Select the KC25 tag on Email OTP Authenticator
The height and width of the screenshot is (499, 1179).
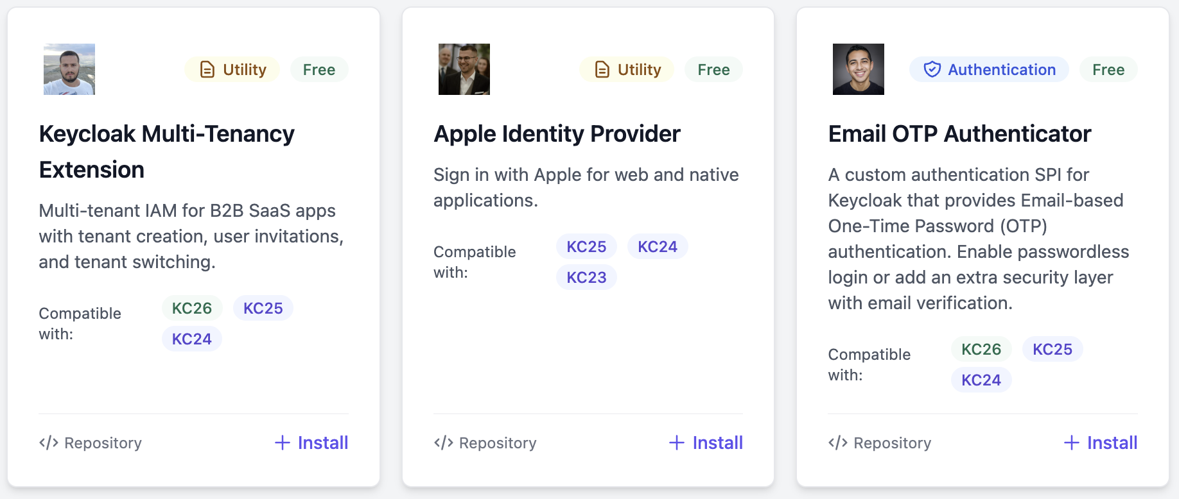[1052, 349]
